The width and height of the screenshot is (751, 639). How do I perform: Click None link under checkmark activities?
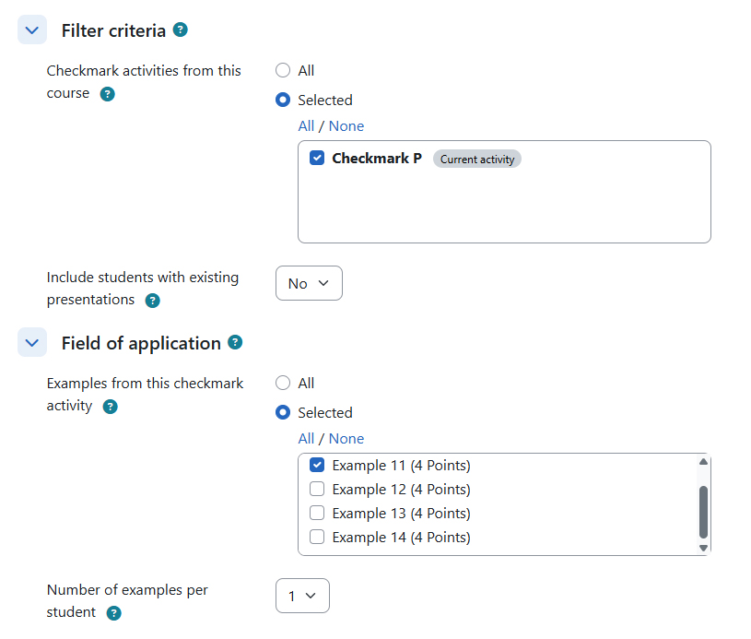[346, 126]
